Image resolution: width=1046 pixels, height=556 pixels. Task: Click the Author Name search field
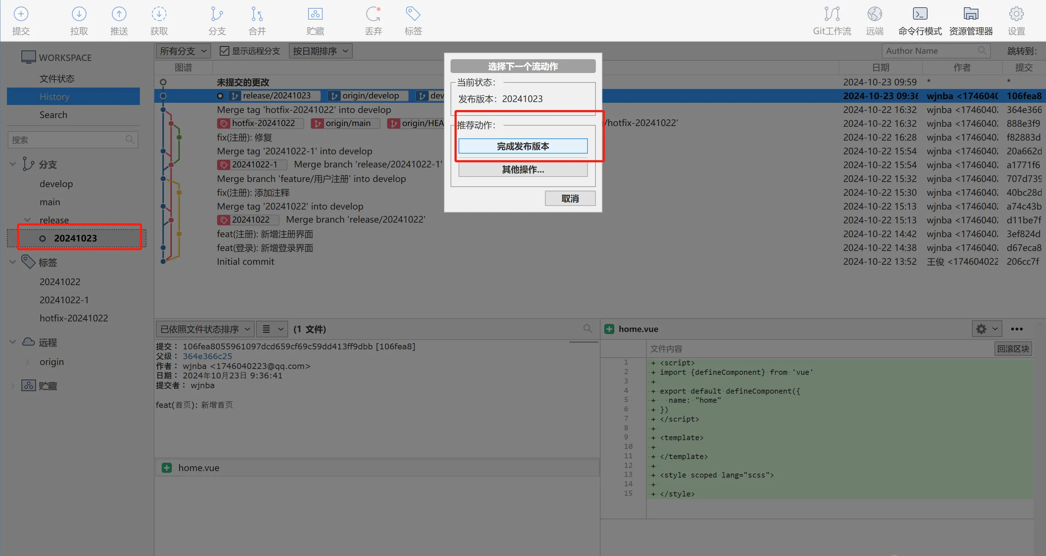pos(930,51)
